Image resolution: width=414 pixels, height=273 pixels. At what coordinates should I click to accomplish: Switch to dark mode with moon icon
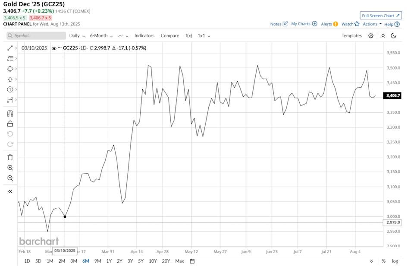(393, 36)
